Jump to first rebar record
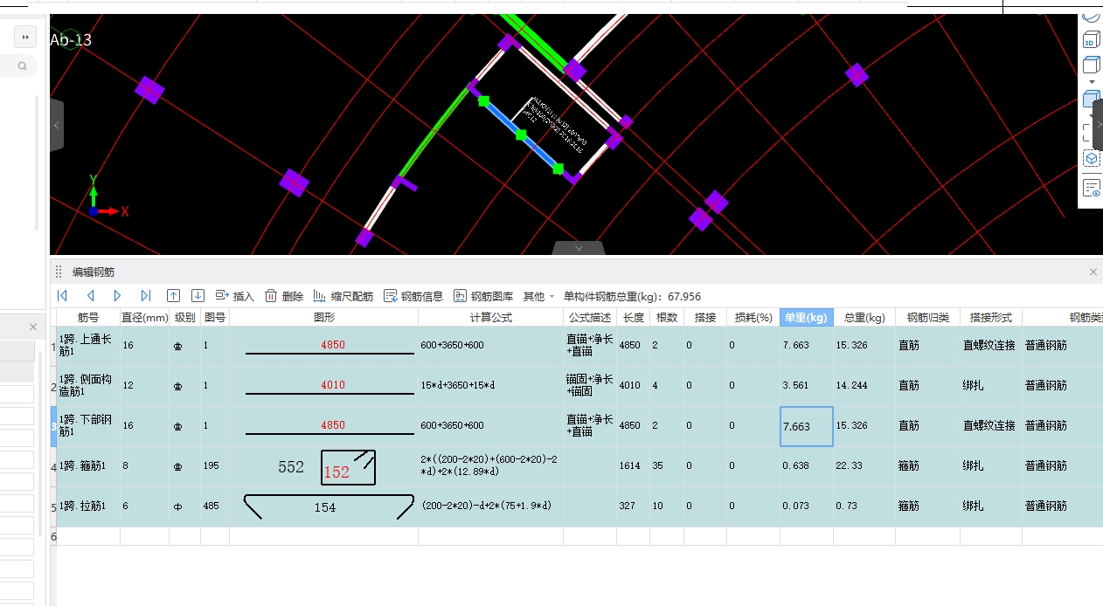 click(62, 296)
